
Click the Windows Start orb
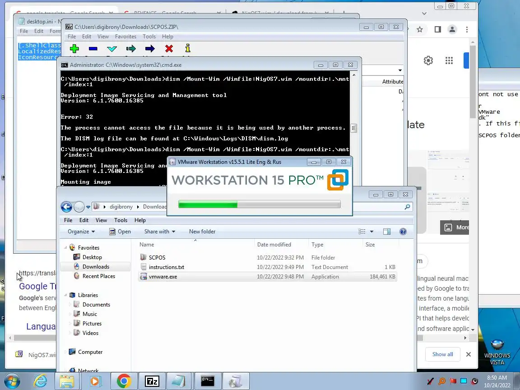[x=12, y=381]
